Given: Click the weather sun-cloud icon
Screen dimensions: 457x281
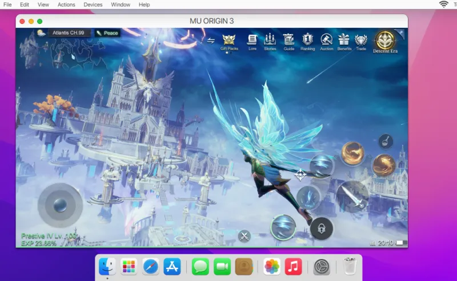Looking at the screenshot, I should pos(41,33).
